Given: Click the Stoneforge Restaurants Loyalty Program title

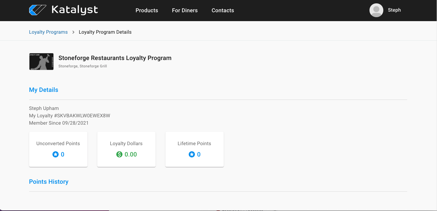Looking at the screenshot, I should tap(115, 58).
